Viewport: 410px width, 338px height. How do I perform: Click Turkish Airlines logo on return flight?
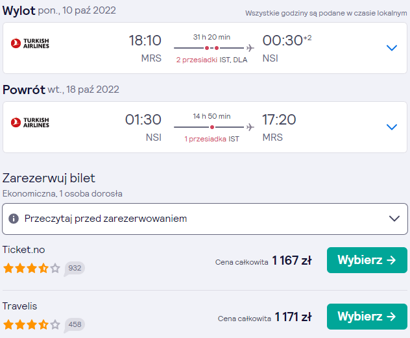click(30, 123)
